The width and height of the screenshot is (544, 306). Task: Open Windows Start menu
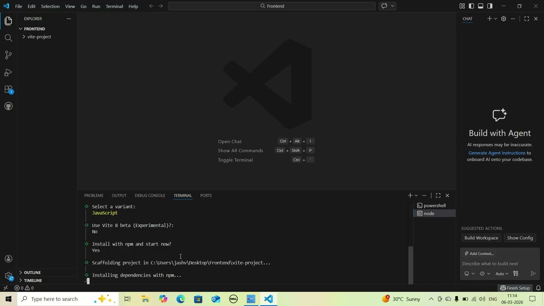(8, 299)
